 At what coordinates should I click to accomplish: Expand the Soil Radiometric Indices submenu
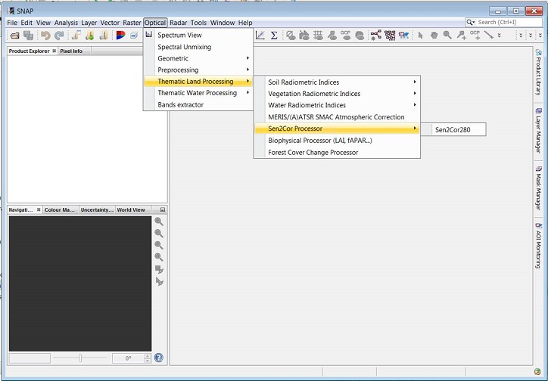tap(336, 82)
